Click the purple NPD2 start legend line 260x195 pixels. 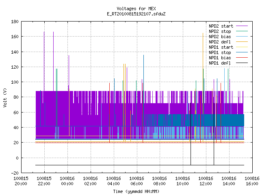(242, 26)
